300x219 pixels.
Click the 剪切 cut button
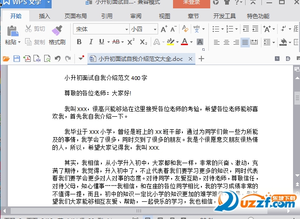point(35,29)
